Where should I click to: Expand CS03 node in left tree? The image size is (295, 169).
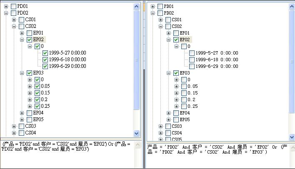coord(14,126)
